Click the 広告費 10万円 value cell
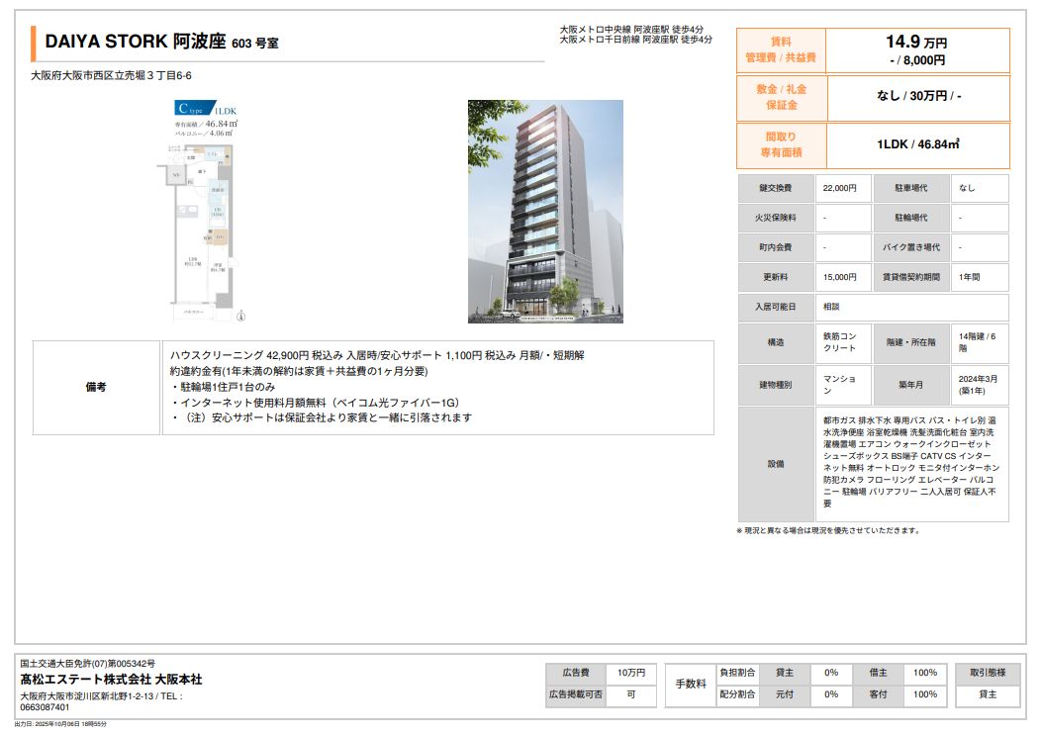Image resolution: width=1041 pixels, height=736 pixels. tap(630, 673)
